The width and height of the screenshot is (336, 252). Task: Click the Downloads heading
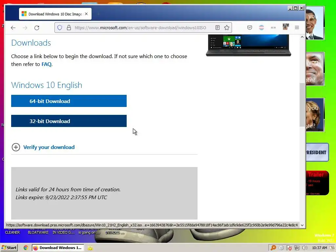tap(31, 43)
